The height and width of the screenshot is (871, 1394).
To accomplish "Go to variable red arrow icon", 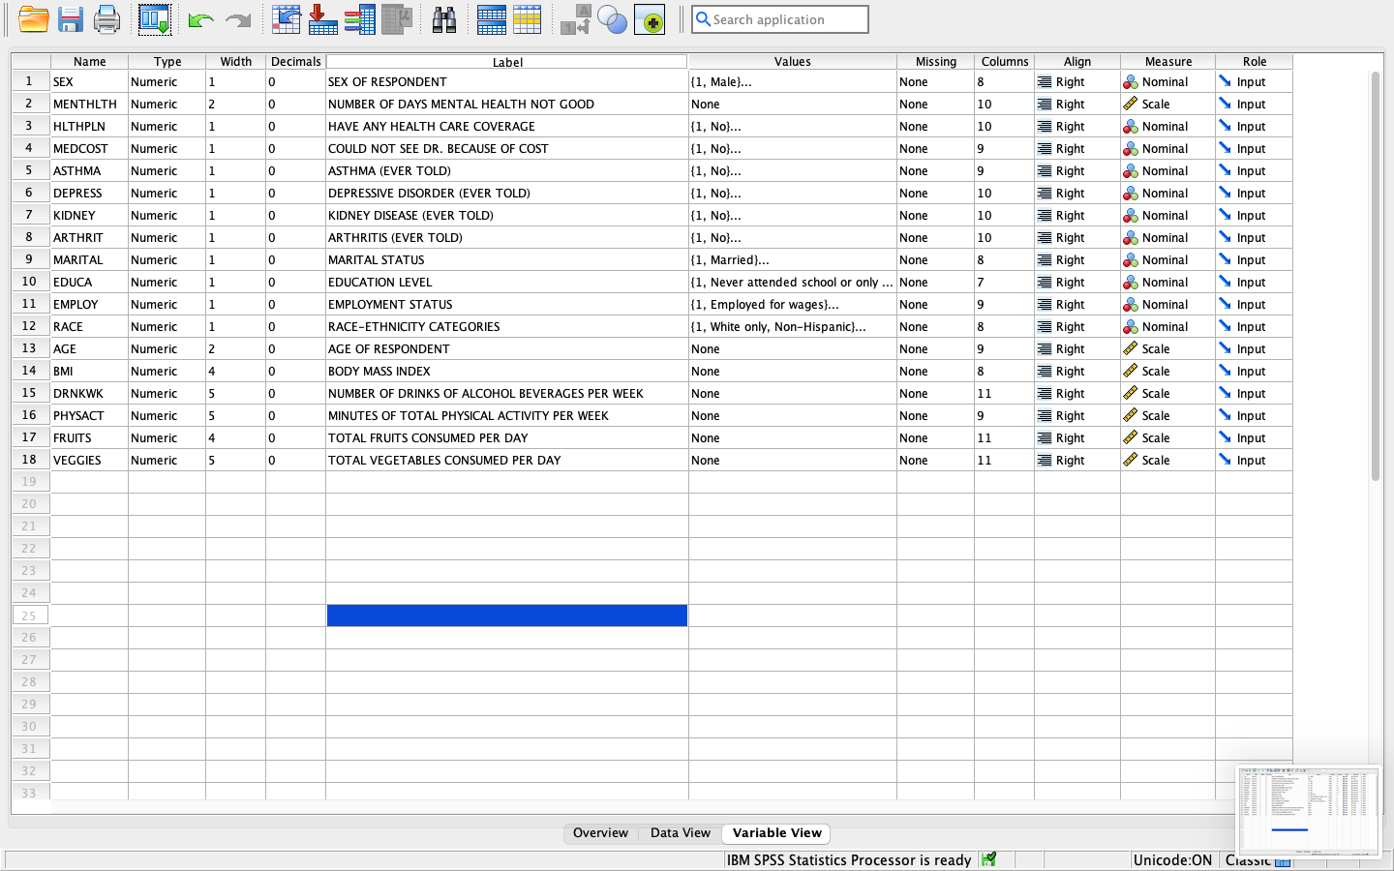I will tap(322, 19).
